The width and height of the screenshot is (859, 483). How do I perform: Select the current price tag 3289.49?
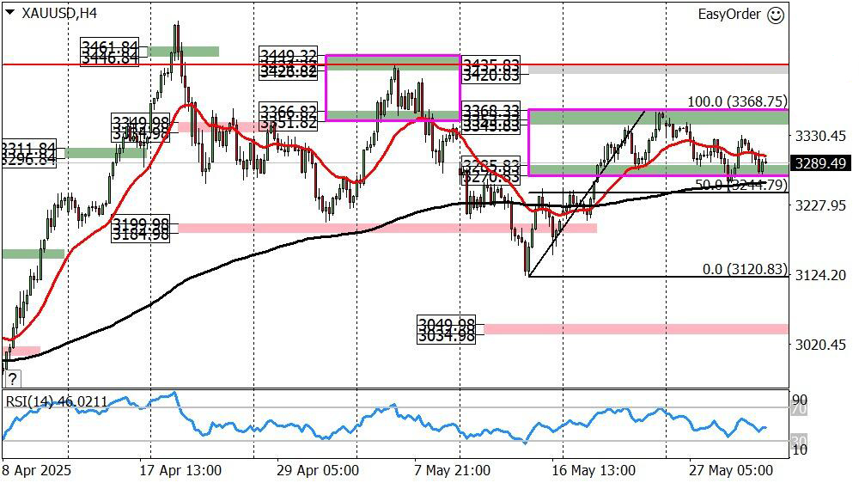[820, 163]
